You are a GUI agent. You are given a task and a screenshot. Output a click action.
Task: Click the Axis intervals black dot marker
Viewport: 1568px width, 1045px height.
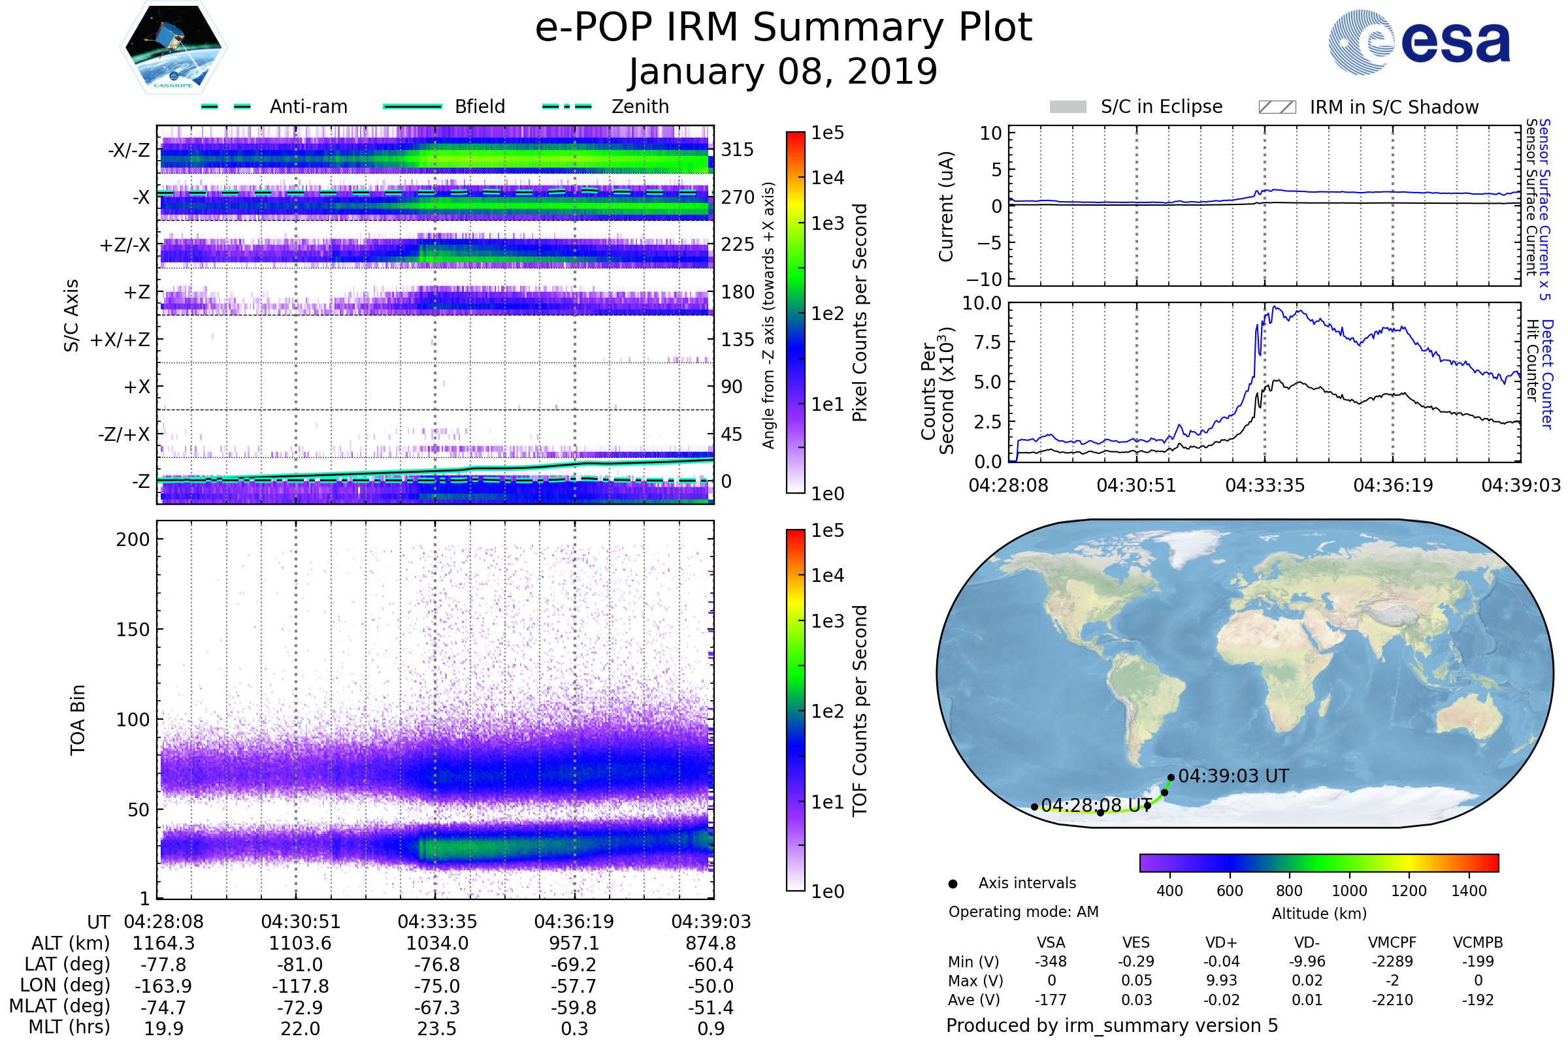pos(953,884)
